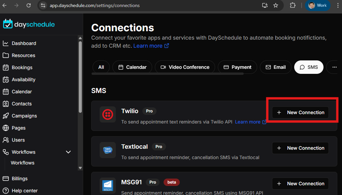Open Campaigns with the rocket icon

[x=24, y=116]
